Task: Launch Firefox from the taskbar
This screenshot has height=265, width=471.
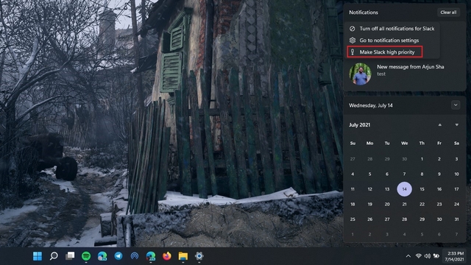Action: tap(167, 256)
